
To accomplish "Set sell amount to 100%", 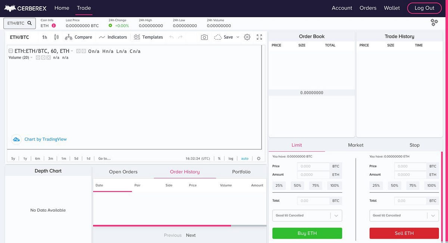I will tap(432, 185).
